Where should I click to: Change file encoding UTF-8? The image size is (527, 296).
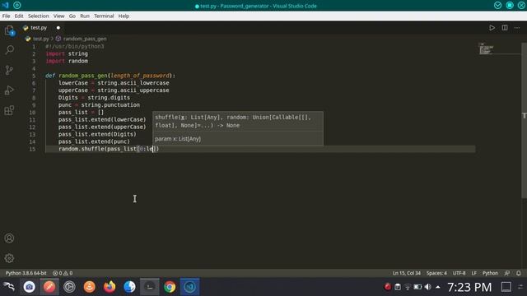coord(459,273)
